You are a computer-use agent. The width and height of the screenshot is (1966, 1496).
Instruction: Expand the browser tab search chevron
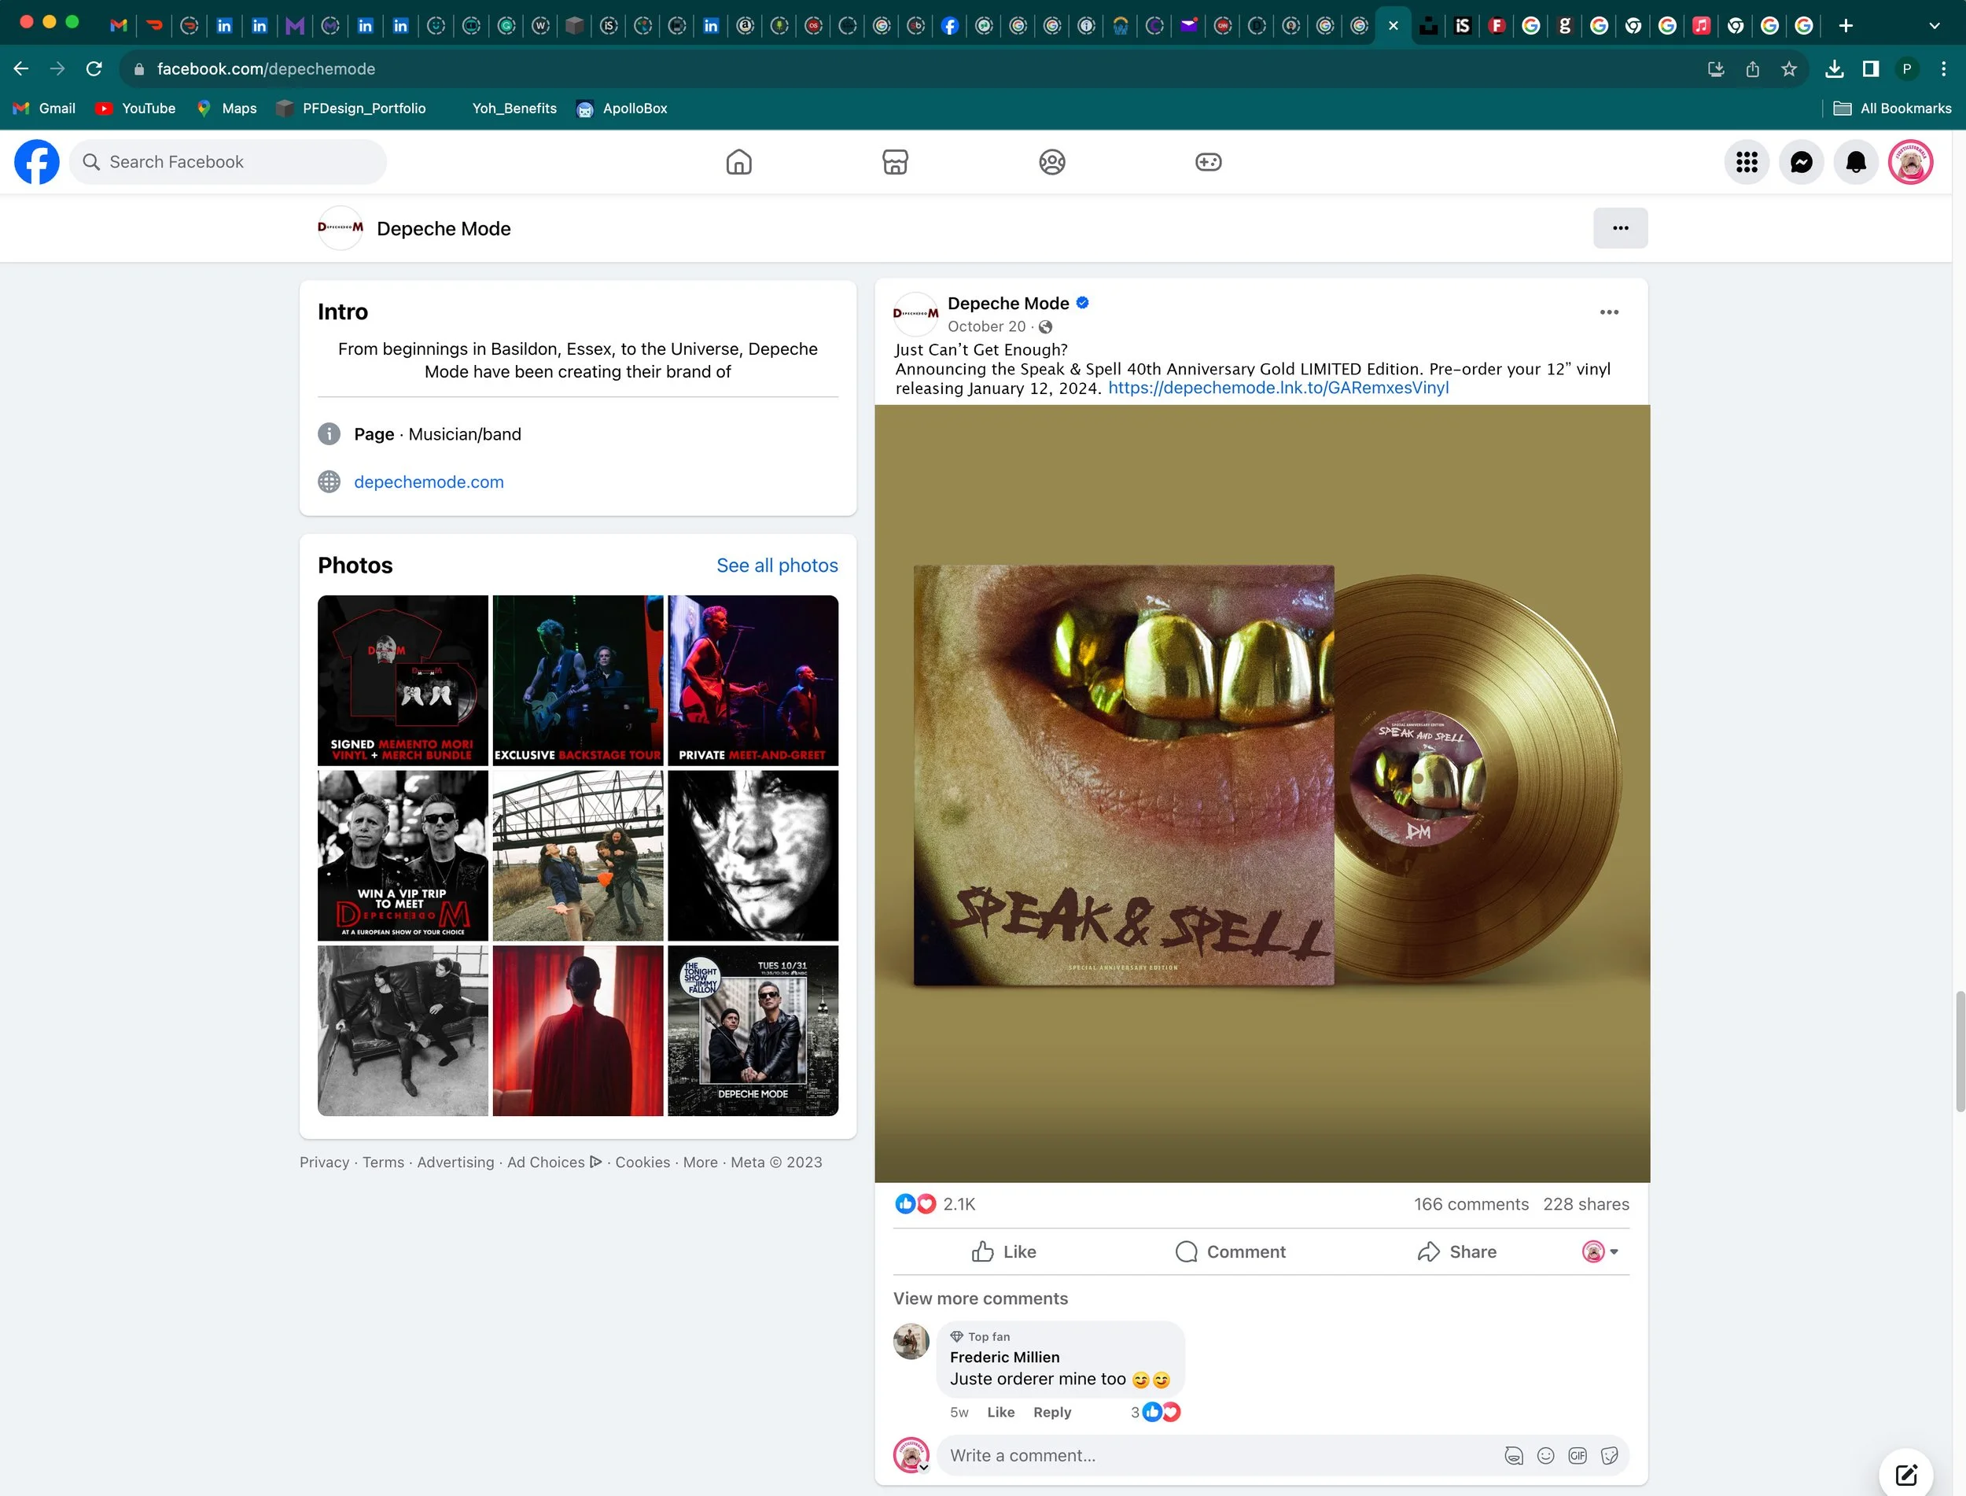coord(1934,26)
